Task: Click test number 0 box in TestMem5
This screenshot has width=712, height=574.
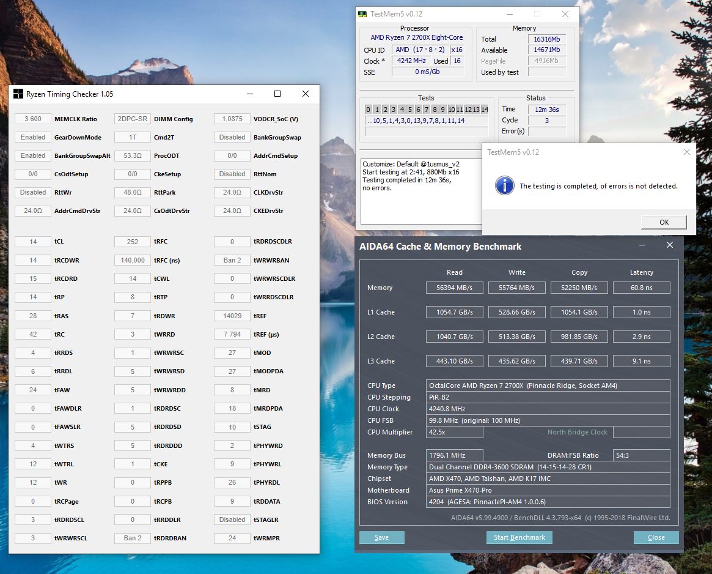Action: click(x=369, y=109)
